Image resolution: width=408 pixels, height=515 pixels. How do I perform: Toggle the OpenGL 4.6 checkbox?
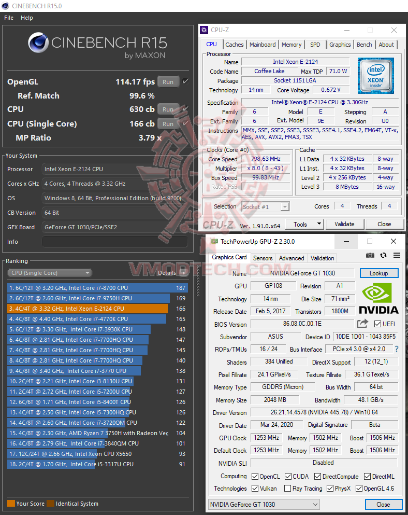pyautogui.click(x=359, y=489)
